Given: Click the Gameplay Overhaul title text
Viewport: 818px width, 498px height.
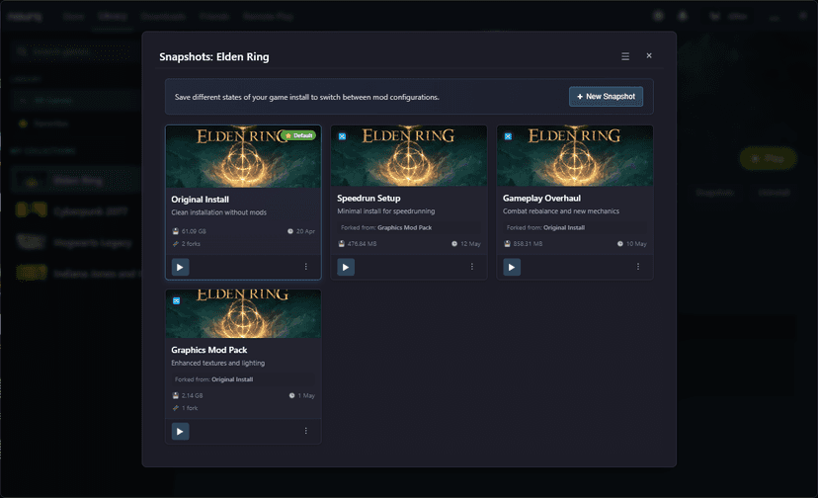Looking at the screenshot, I should [x=541, y=199].
